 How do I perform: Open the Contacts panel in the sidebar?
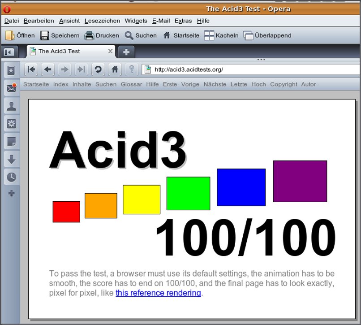coord(11,106)
